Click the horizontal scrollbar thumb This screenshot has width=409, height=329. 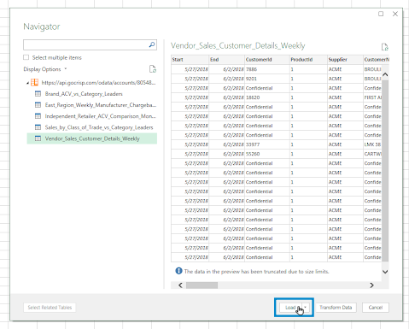[202, 285]
